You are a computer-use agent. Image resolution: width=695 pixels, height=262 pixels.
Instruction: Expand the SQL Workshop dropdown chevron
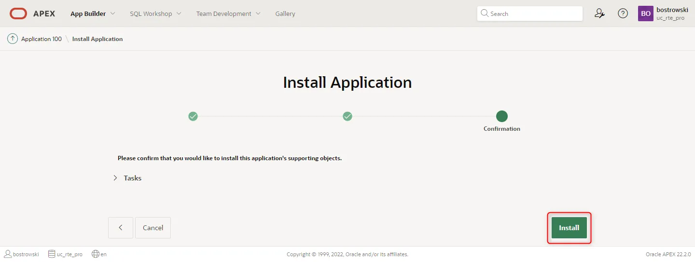coord(179,14)
